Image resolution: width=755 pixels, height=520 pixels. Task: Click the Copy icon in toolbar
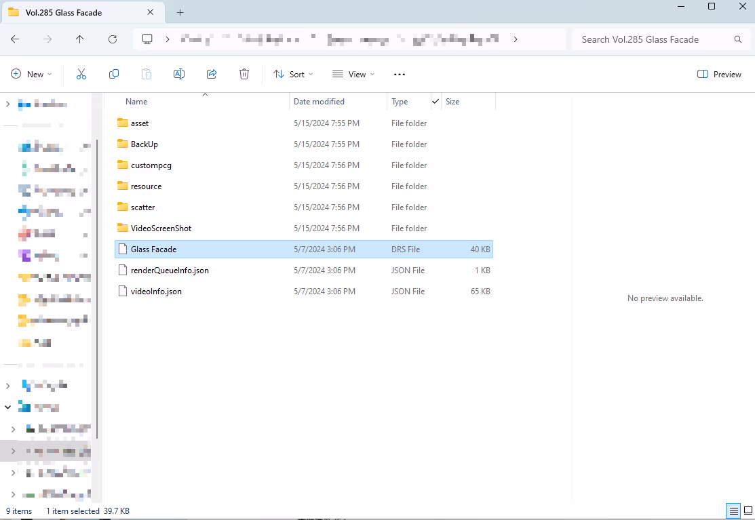tap(114, 74)
